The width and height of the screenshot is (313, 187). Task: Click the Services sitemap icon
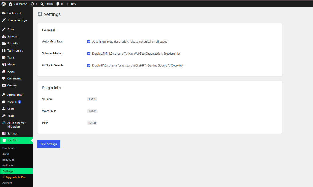(x=4, y=36)
